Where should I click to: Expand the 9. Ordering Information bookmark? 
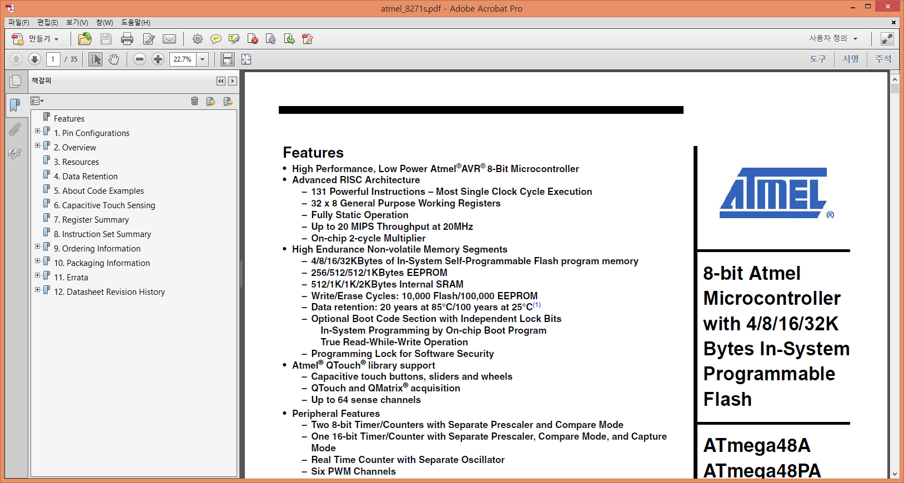click(37, 246)
